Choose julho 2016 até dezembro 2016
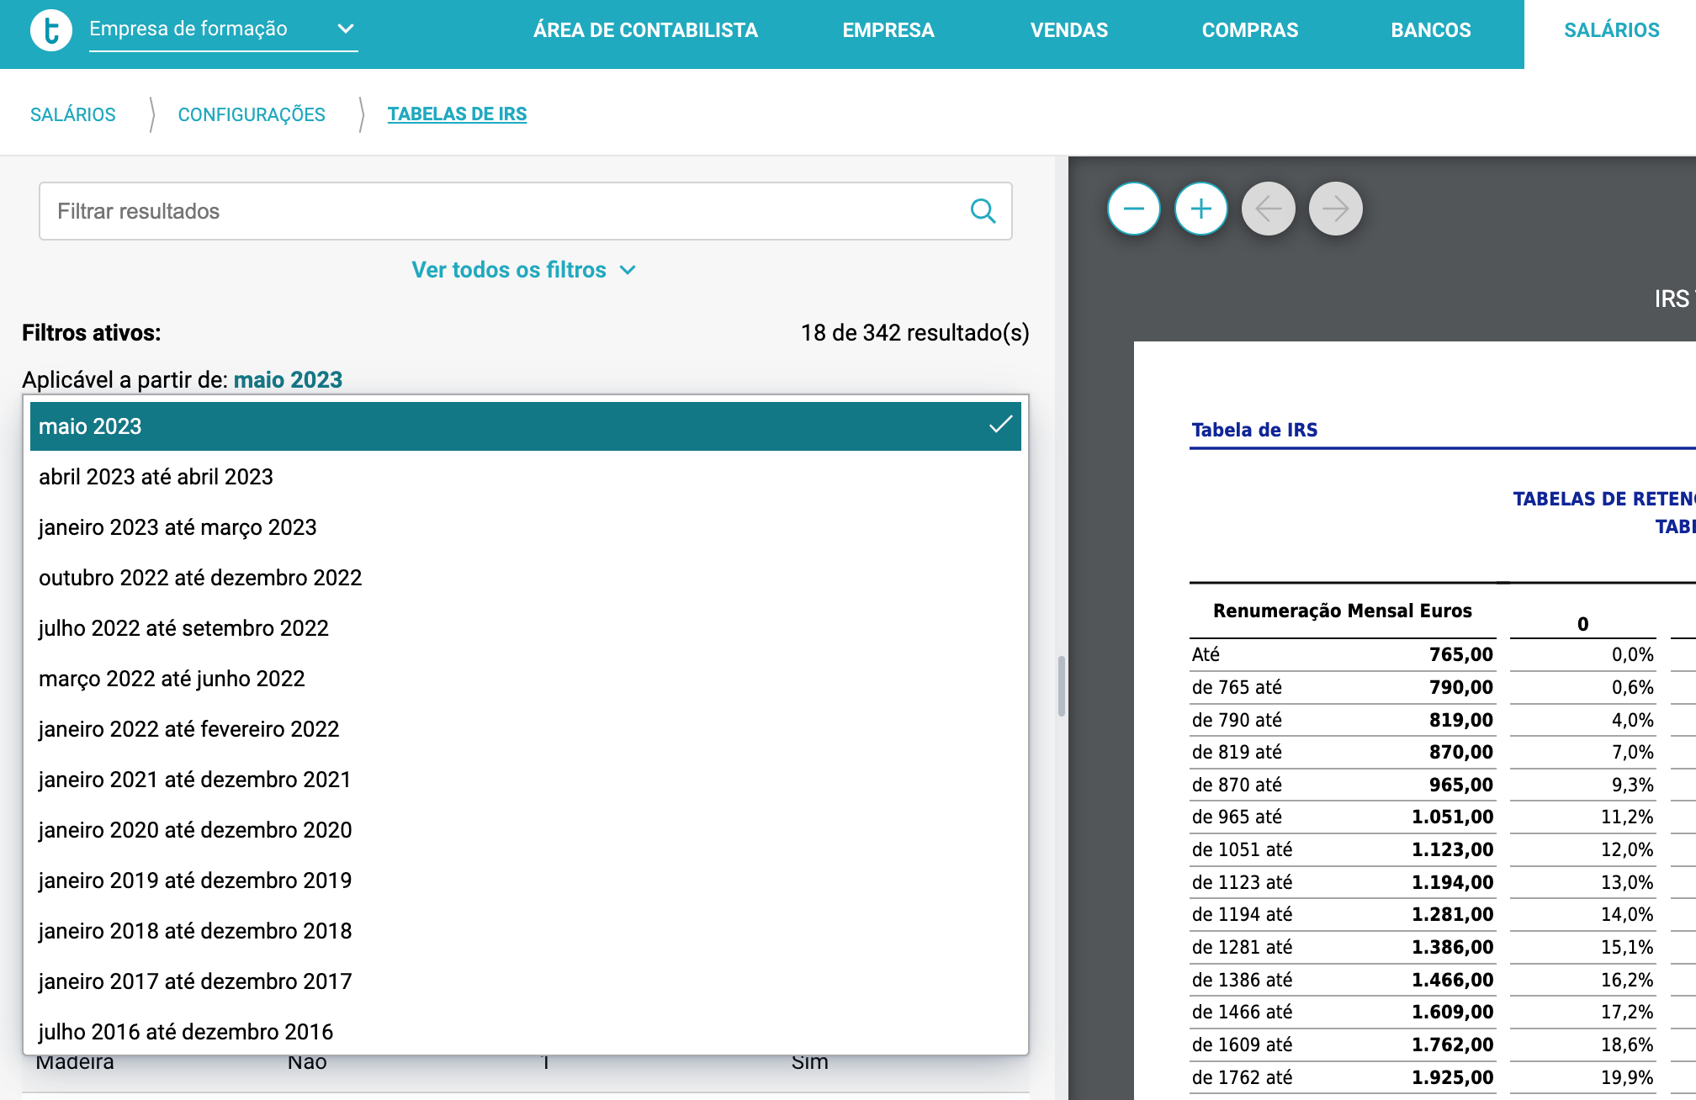Image resolution: width=1696 pixels, height=1100 pixels. 526,1031
